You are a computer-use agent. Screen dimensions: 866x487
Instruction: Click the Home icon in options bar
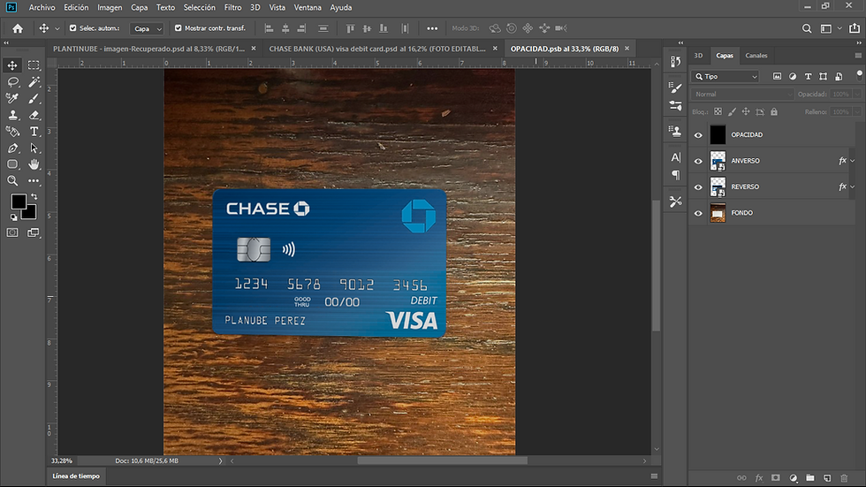click(18, 28)
